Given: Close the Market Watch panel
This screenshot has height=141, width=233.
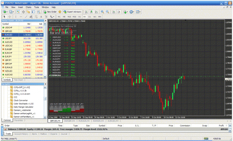Looking at the screenshot, I should [45, 21].
